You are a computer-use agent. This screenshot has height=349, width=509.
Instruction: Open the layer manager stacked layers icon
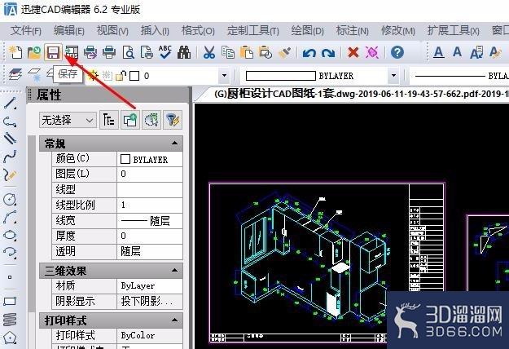tap(15, 75)
